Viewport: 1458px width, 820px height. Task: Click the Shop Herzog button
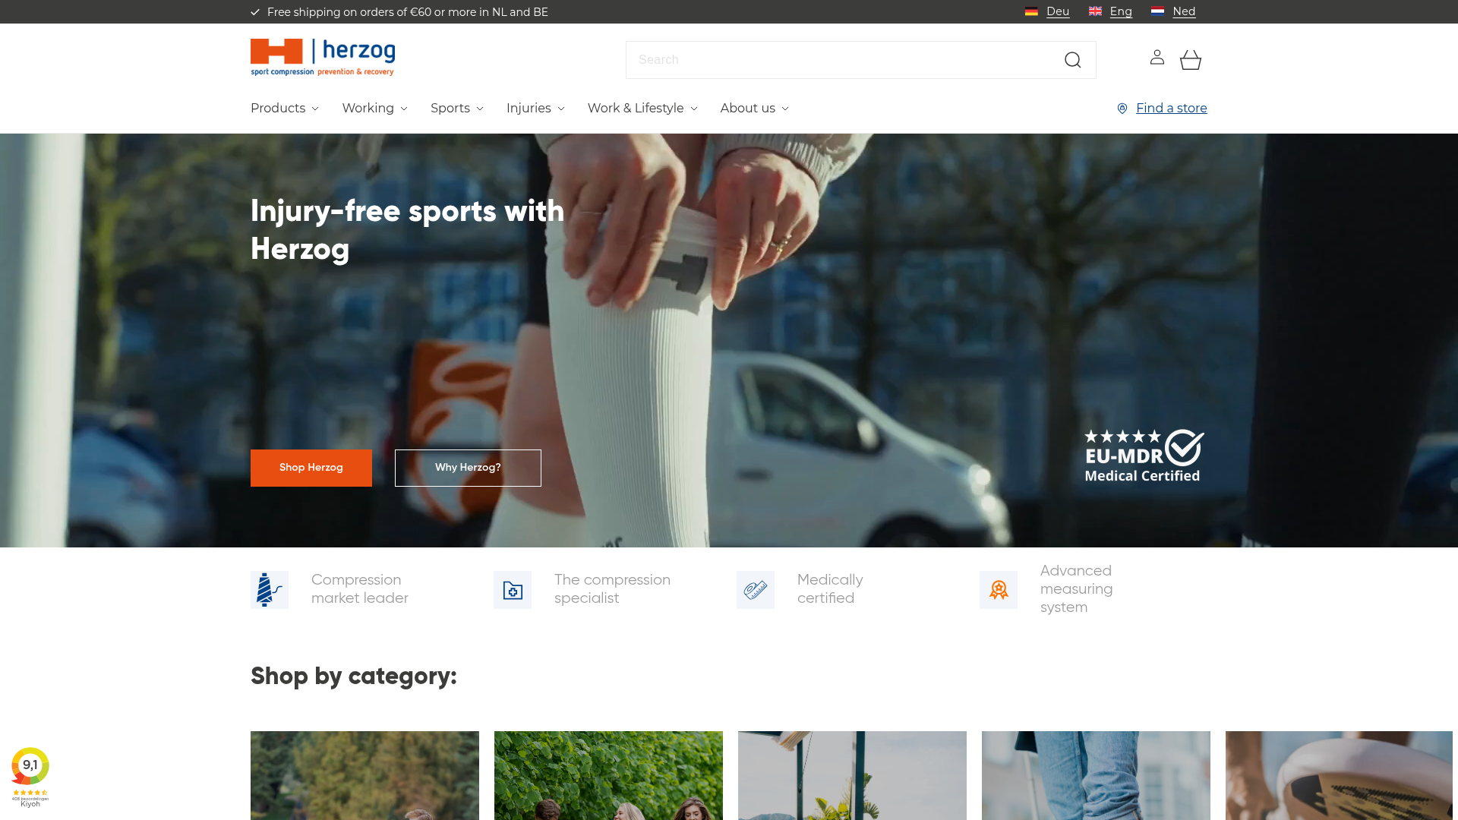[x=311, y=468]
